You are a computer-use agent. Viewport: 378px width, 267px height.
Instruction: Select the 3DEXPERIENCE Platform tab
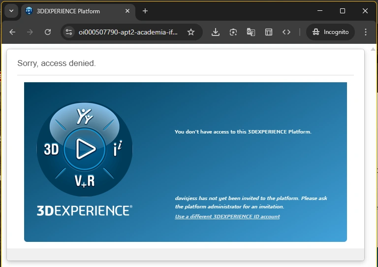coord(79,11)
